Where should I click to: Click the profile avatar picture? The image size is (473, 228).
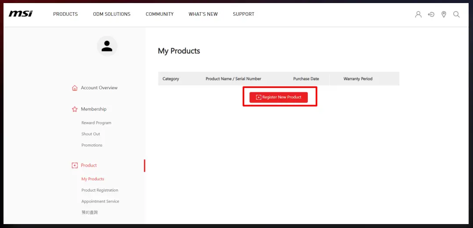coord(107,46)
